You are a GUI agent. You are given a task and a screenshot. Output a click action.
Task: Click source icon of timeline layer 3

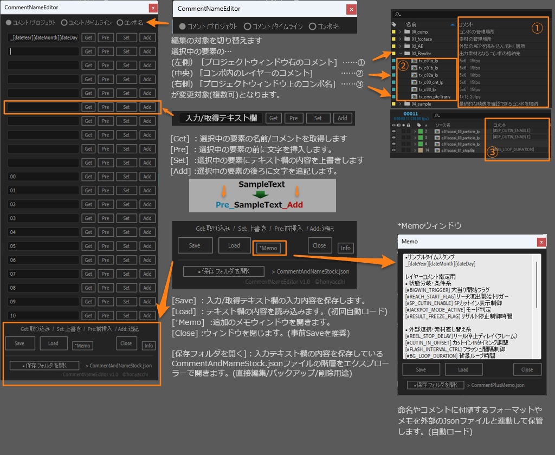(x=437, y=138)
